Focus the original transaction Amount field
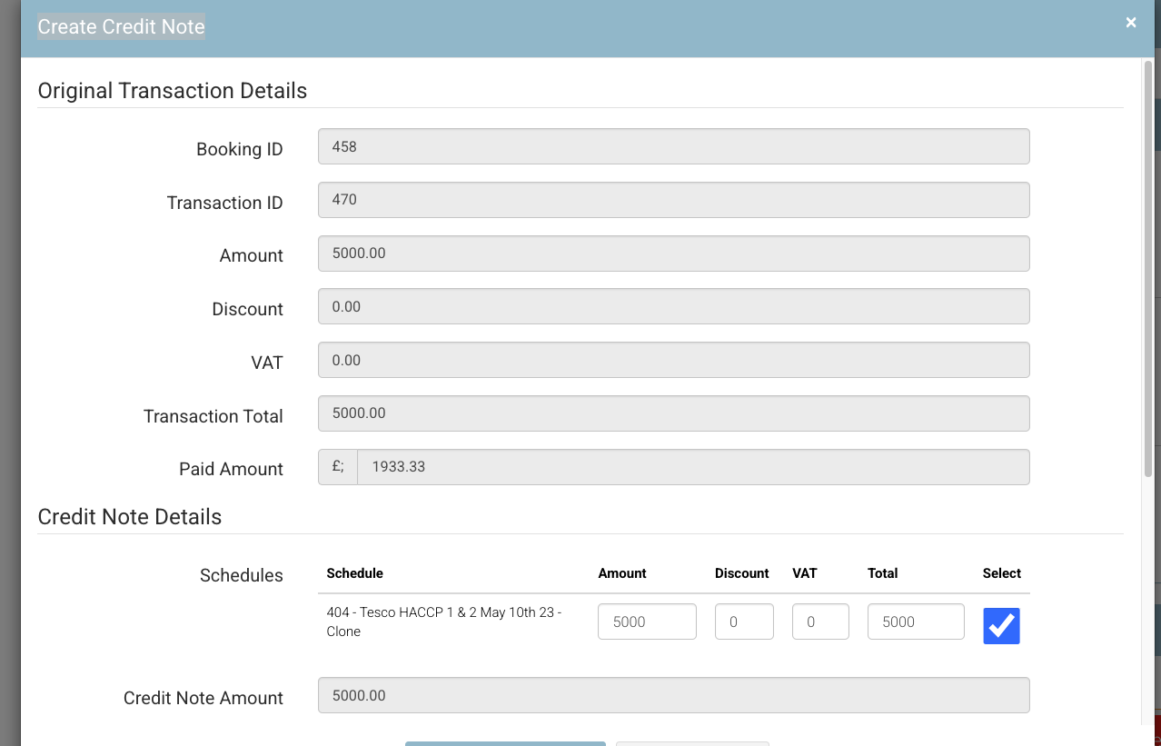Image resolution: width=1161 pixels, height=746 pixels. tap(673, 254)
